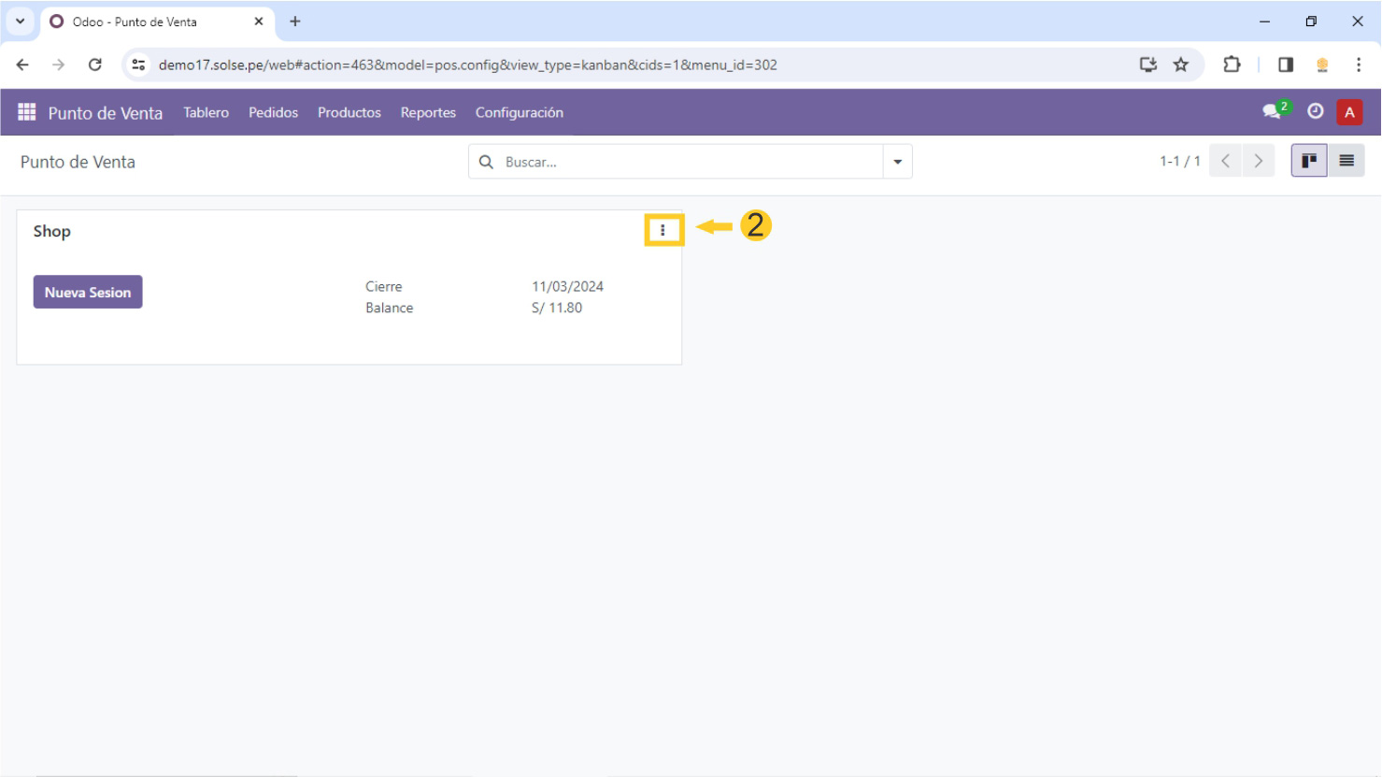Expand search filter options dropdown
The image size is (1382, 777).
tap(897, 162)
